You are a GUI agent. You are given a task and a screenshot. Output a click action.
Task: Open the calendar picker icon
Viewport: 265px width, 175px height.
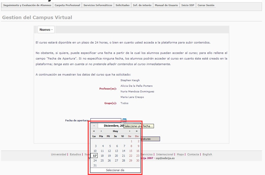point(124,120)
